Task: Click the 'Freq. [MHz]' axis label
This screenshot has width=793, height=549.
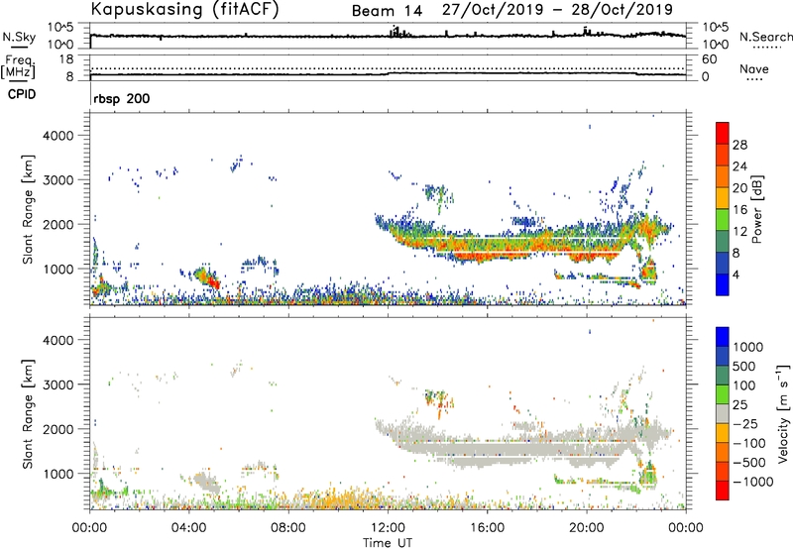Action: tap(18, 66)
